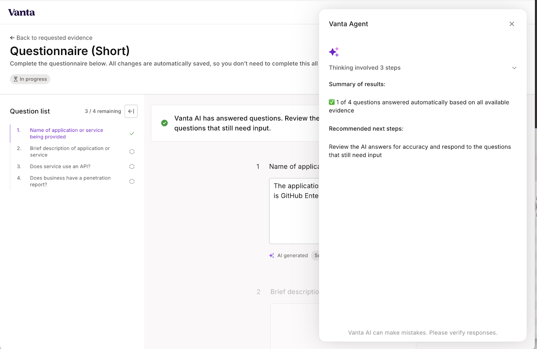Click the Question list heading

[30, 111]
